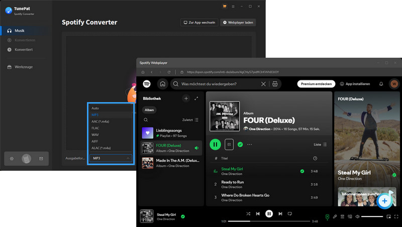Open TunePat settings gear
This screenshot has height=227, width=402.
coord(12,159)
